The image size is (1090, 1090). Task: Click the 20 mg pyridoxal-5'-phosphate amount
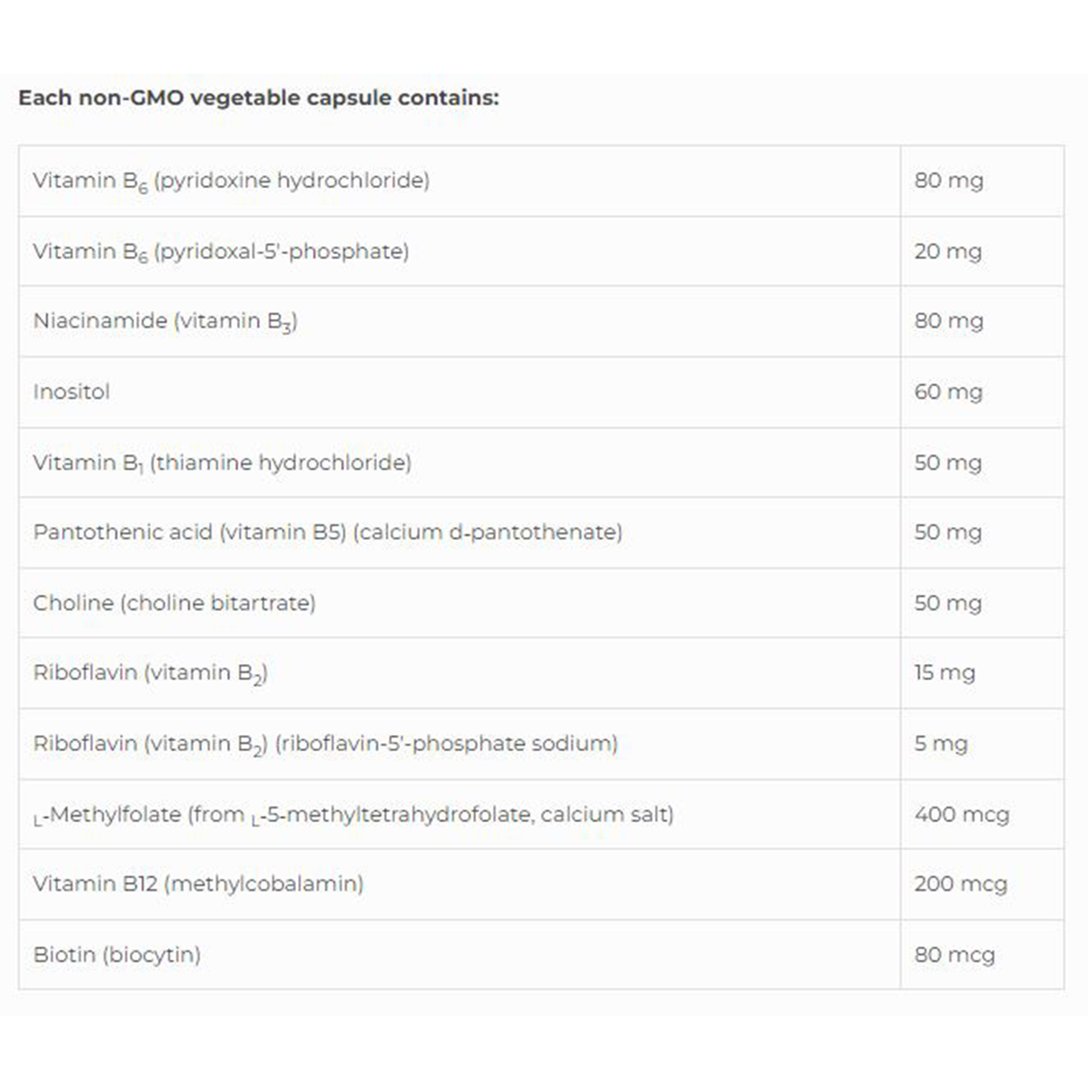pyautogui.click(x=947, y=252)
